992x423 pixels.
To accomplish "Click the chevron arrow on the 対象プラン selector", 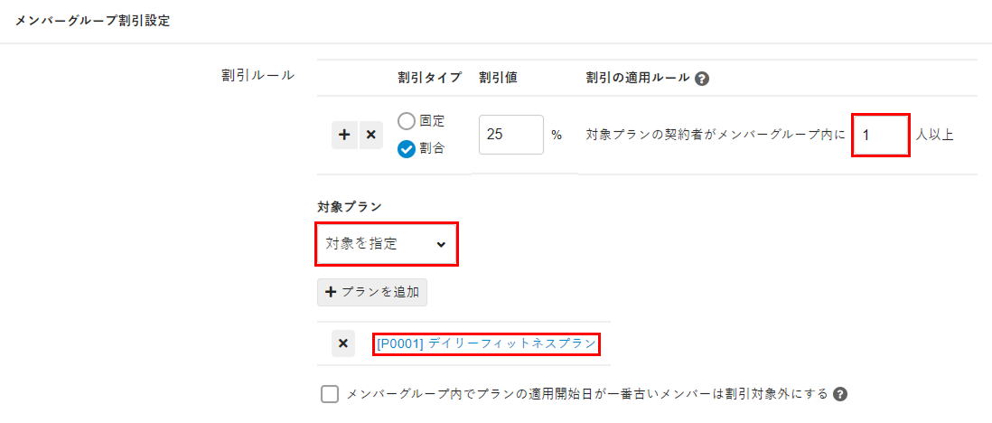I will coord(441,244).
